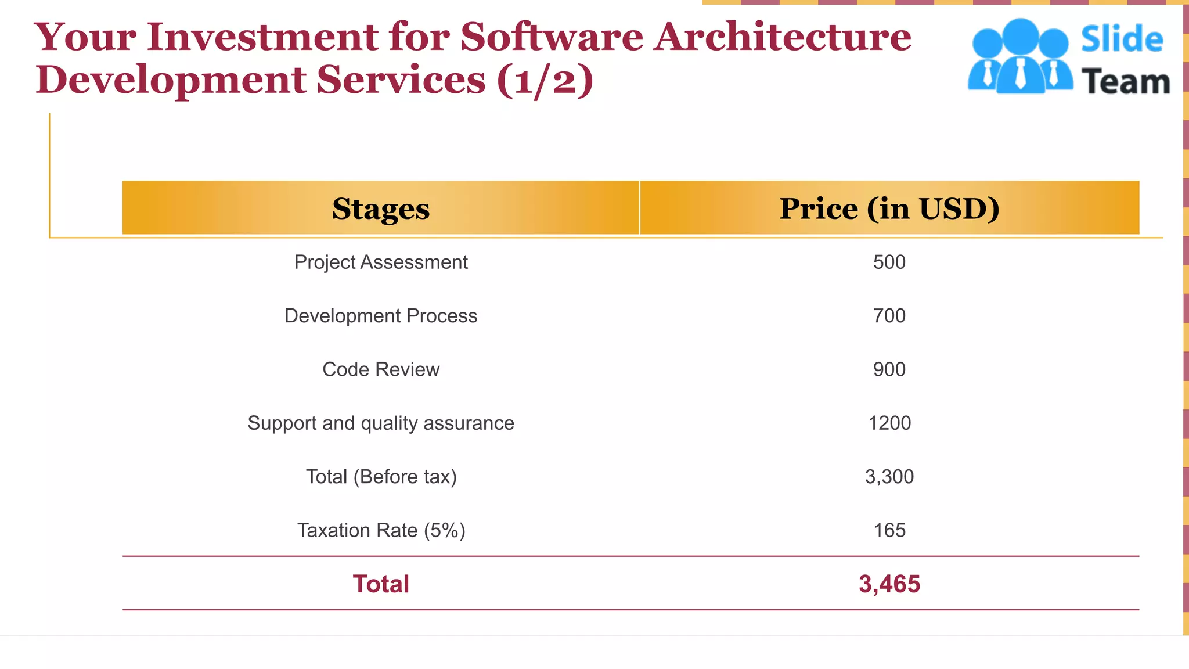Select the Development Process row label
Screen dimensions: 1189x669
point(381,316)
